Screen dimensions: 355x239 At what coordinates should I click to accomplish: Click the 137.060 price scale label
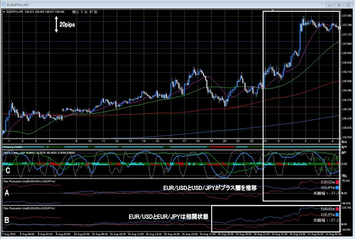(x=347, y=44)
